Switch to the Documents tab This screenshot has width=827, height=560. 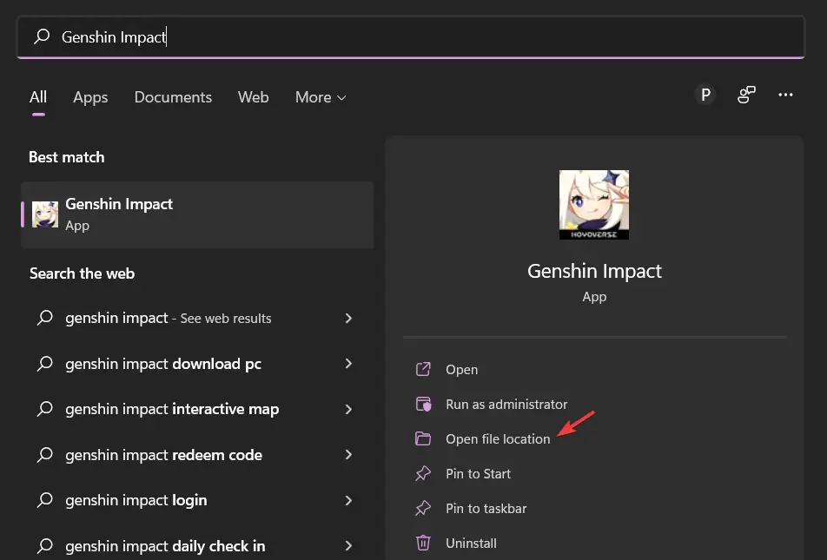pos(173,97)
